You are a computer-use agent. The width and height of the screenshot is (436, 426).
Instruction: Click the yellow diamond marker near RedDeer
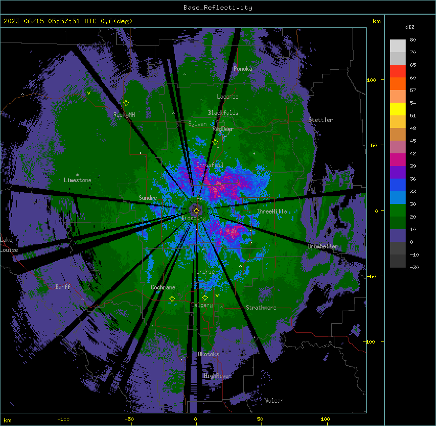click(215, 142)
